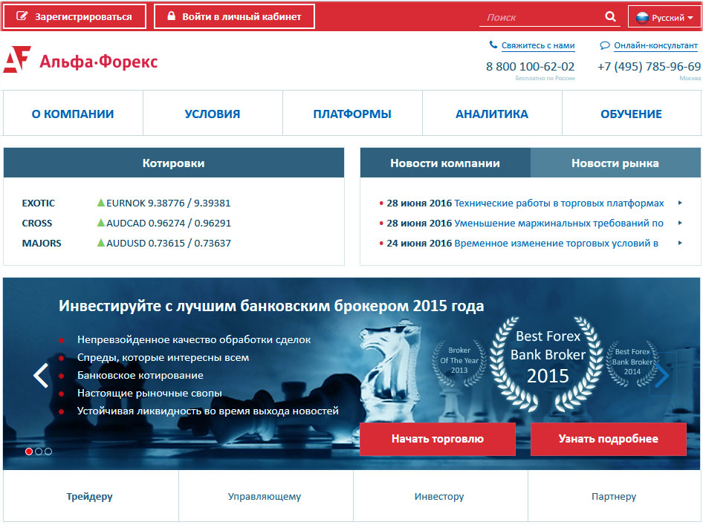Click the EURNOK 9.38776 / 9.39381 quote
Viewport: 703px width, 525px height.
(x=169, y=203)
